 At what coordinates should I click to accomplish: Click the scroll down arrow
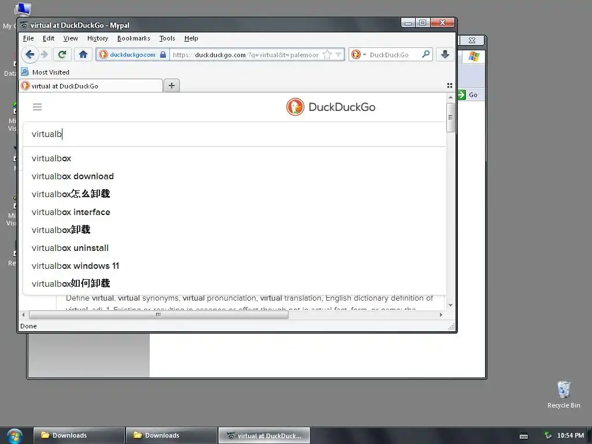[450, 305]
